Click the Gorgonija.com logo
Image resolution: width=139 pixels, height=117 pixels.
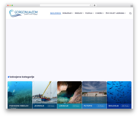coord(23,13)
